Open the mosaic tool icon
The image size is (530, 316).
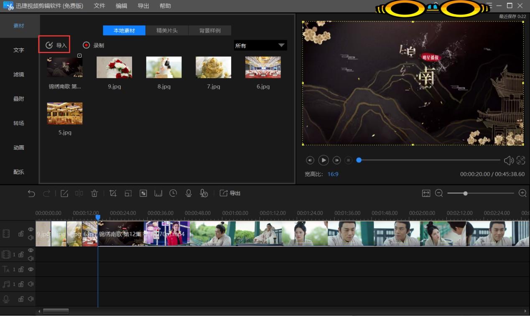tap(143, 193)
